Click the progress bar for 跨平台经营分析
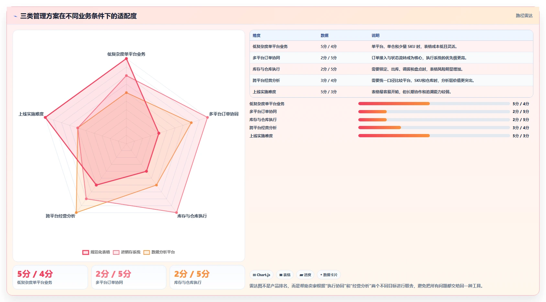546x302 pixels. [x=434, y=128]
